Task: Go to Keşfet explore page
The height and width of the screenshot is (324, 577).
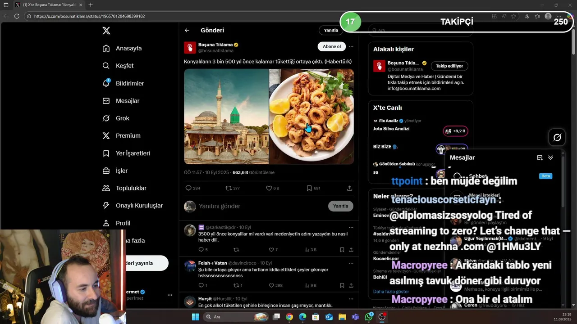Action: tap(118, 66)
